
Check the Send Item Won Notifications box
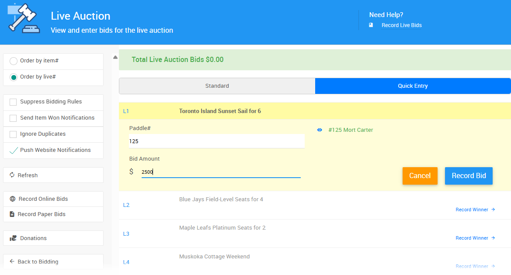point(13,118)
